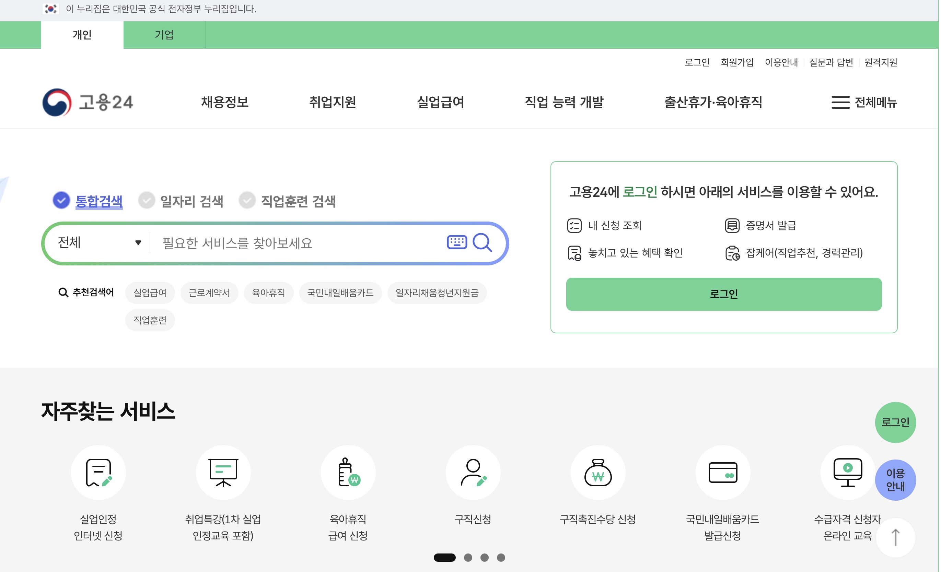Open the 회원가입 signup link
The width and height of the screenshot is (941, 572).
click(737, 62)
